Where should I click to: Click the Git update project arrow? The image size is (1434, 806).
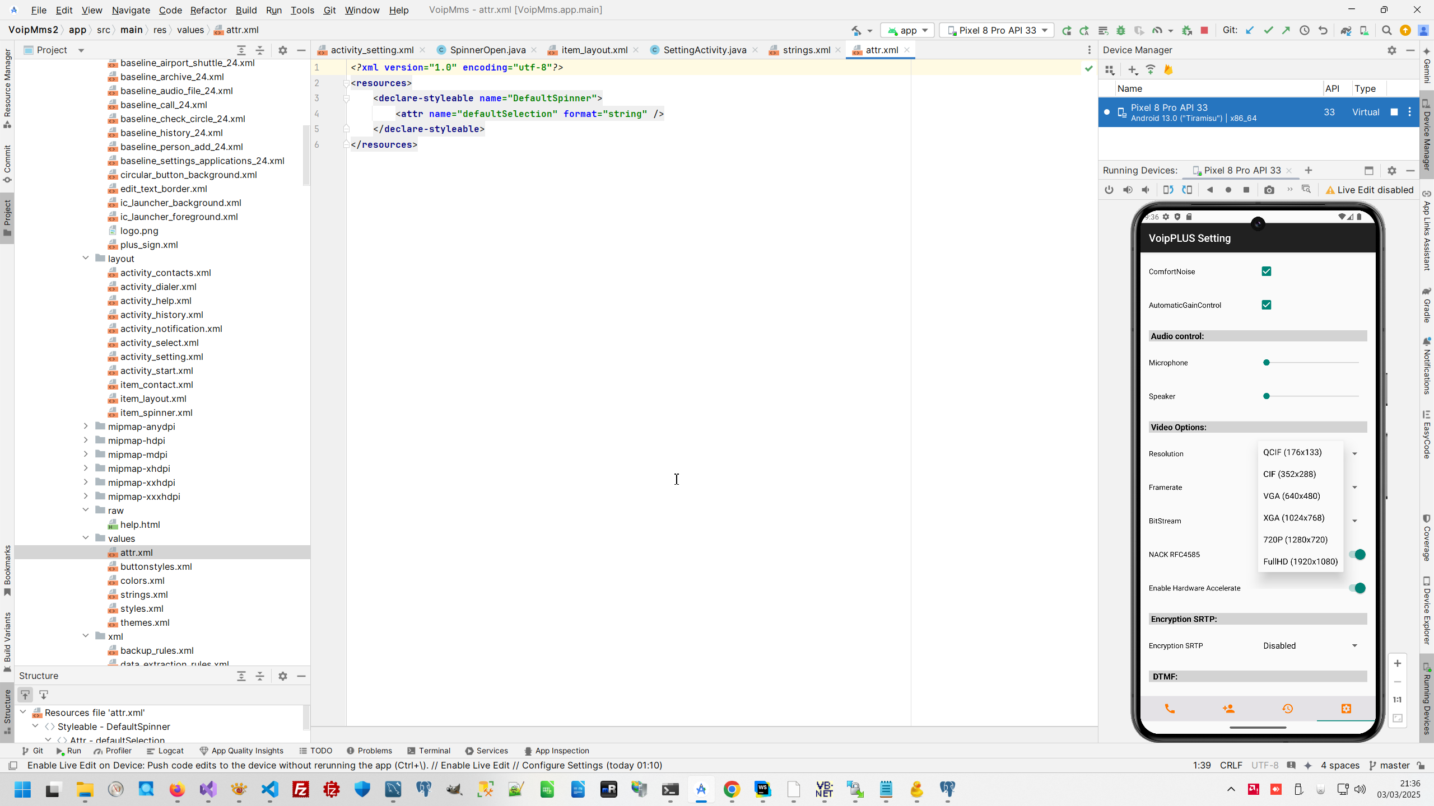(1250, 30)
